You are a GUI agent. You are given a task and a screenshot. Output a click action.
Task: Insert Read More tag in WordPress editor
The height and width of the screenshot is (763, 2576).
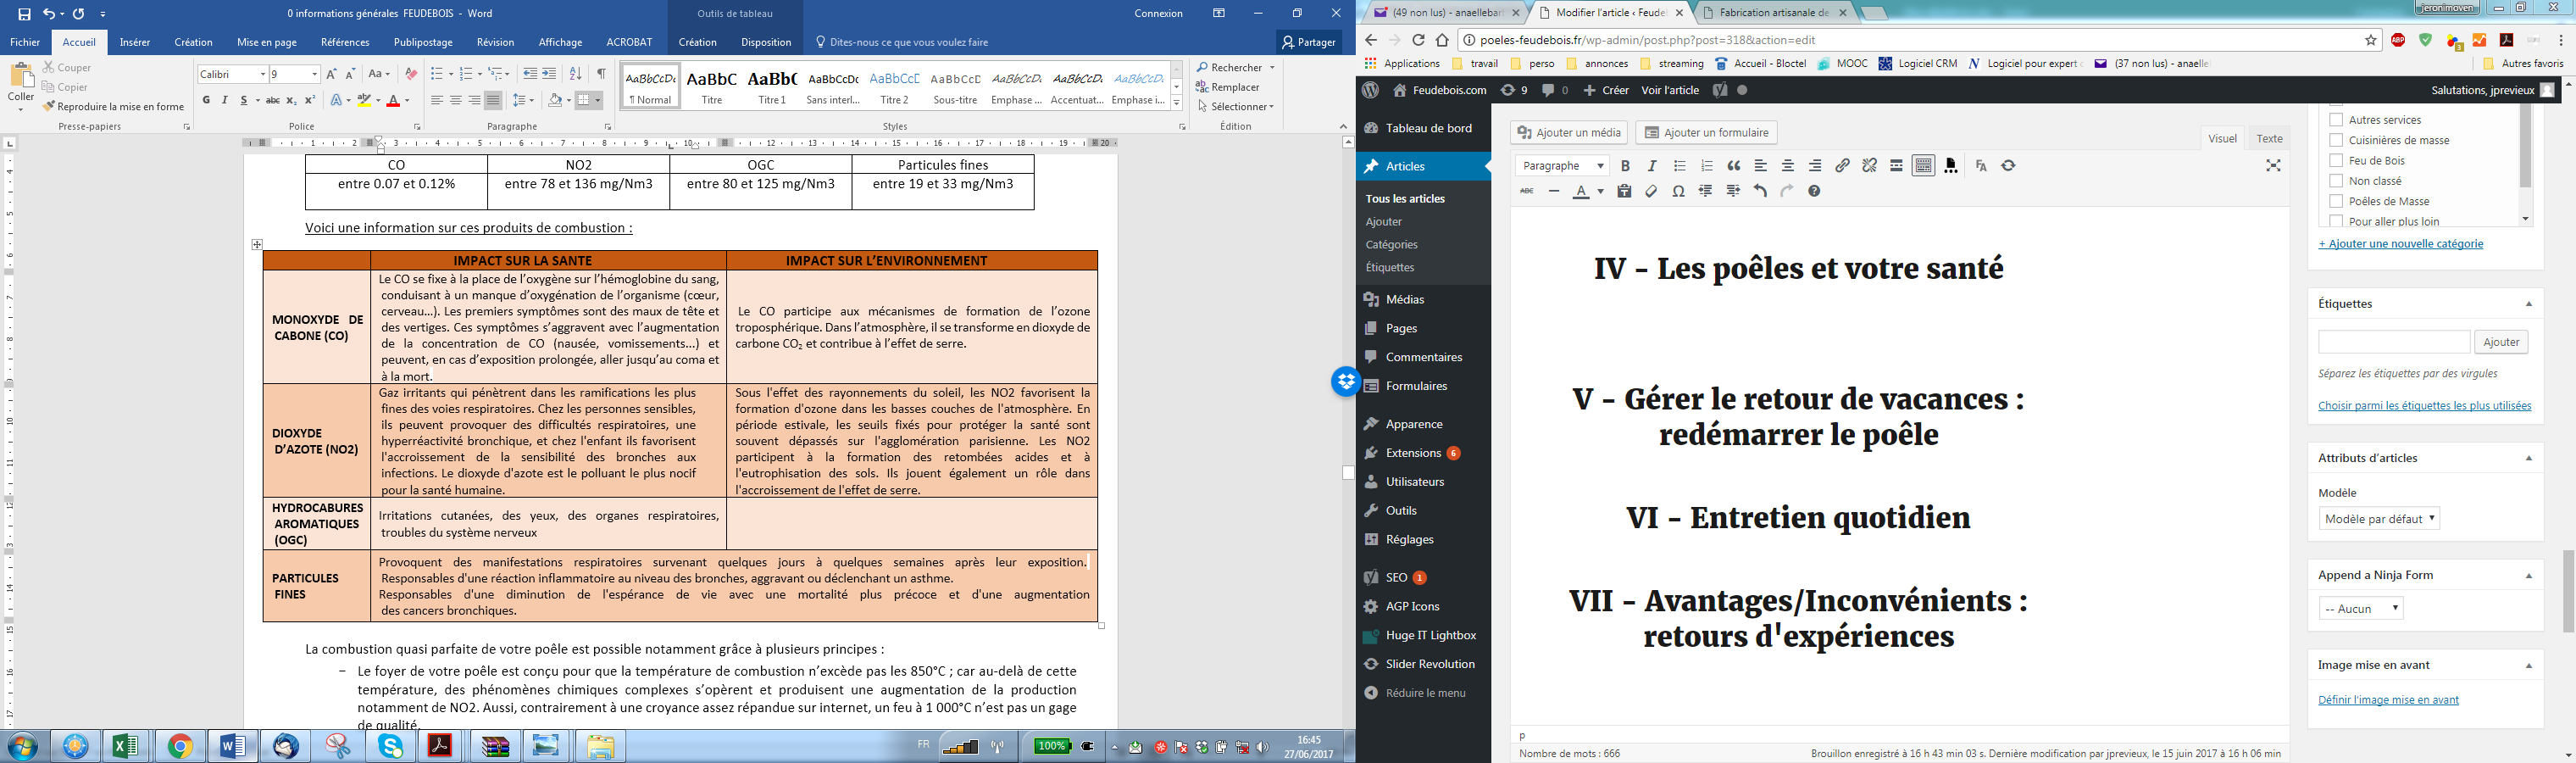[x=1896, y=166]
